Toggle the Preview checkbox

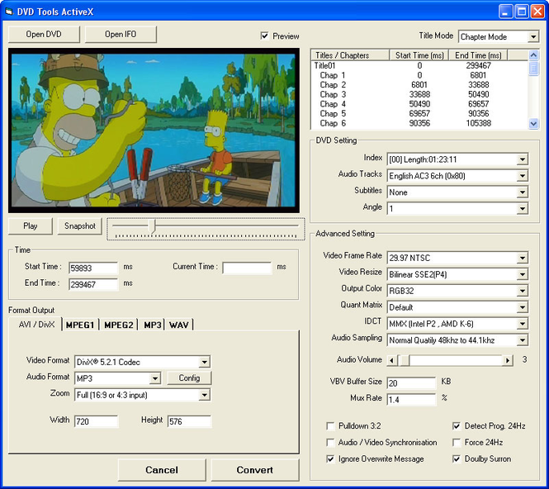[265, 36]
